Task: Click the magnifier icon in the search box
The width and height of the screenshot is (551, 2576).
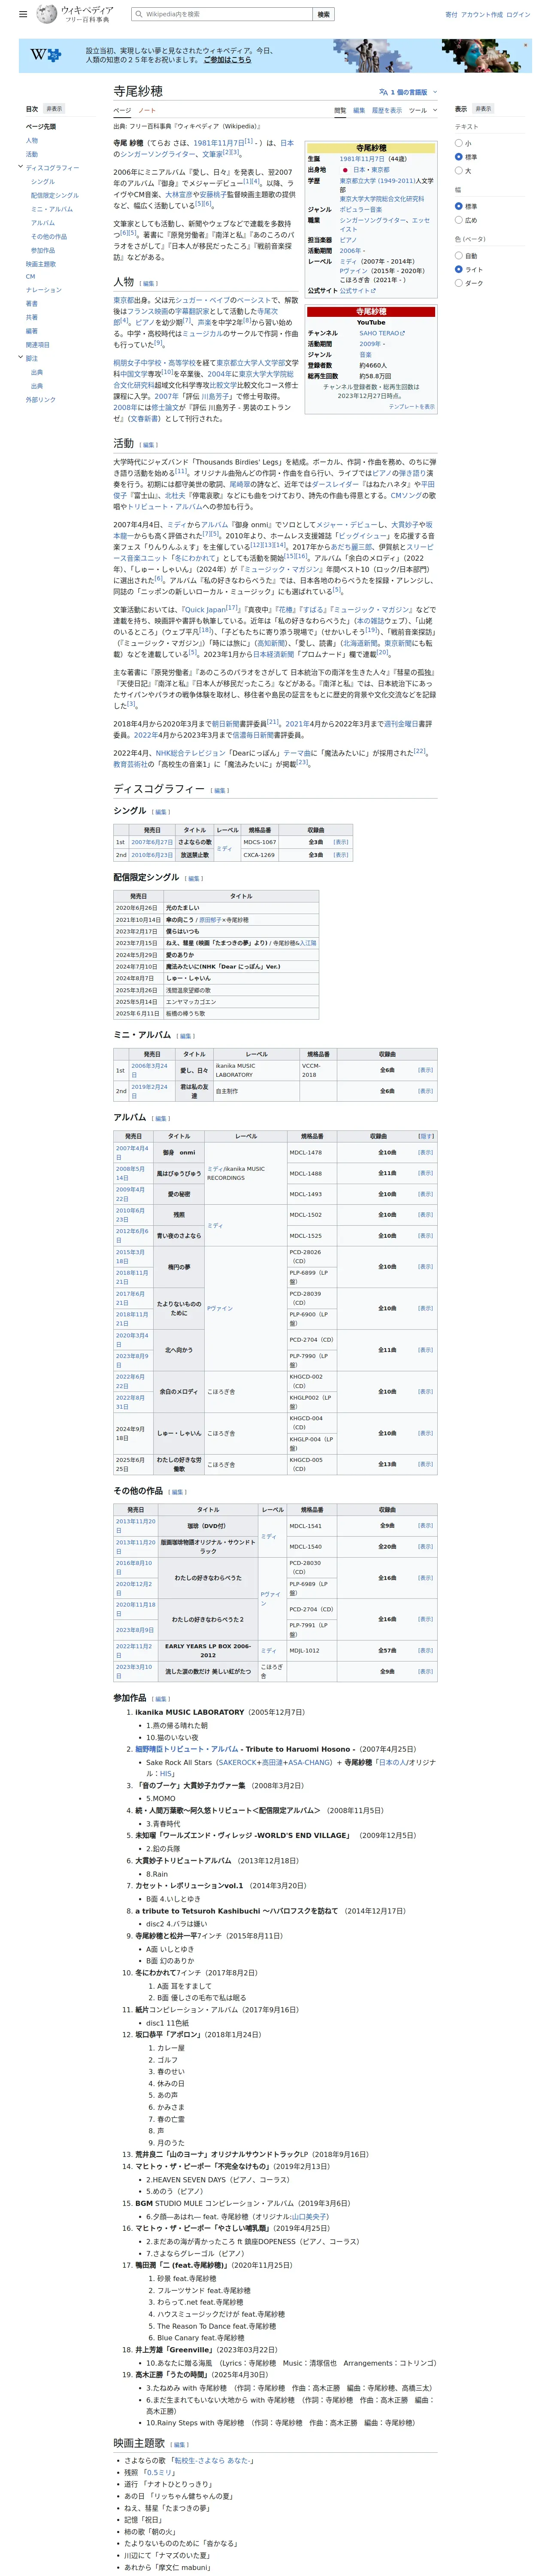Action: click(x=138, y=14)
